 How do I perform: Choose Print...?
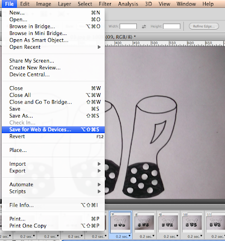pyautogui.click(x=53, y=219)
